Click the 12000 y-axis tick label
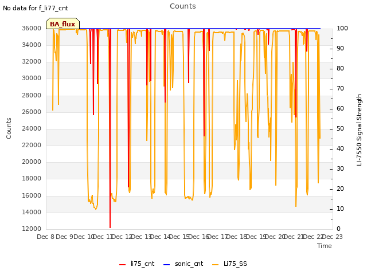 (32, 229)
